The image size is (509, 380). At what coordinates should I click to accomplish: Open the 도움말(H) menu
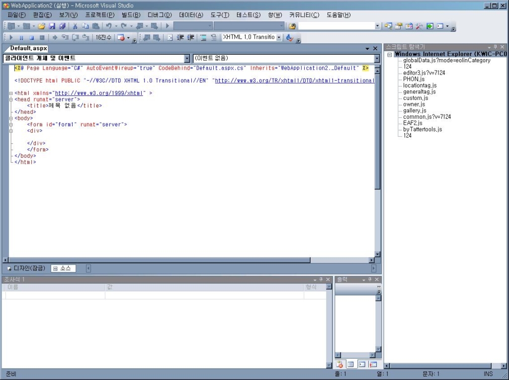pyautogui.click(x=338, y=15)
